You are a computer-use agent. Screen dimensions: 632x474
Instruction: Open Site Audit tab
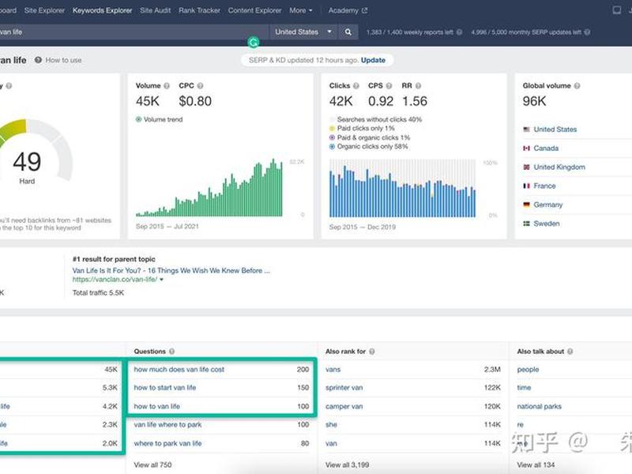click(x=155, y=10)
